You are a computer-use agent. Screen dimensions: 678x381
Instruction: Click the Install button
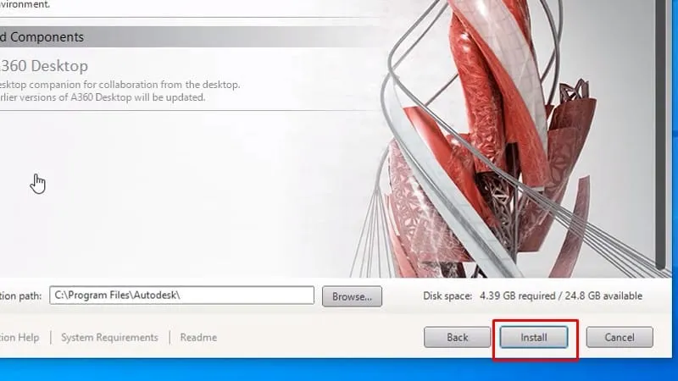point(534,337)
